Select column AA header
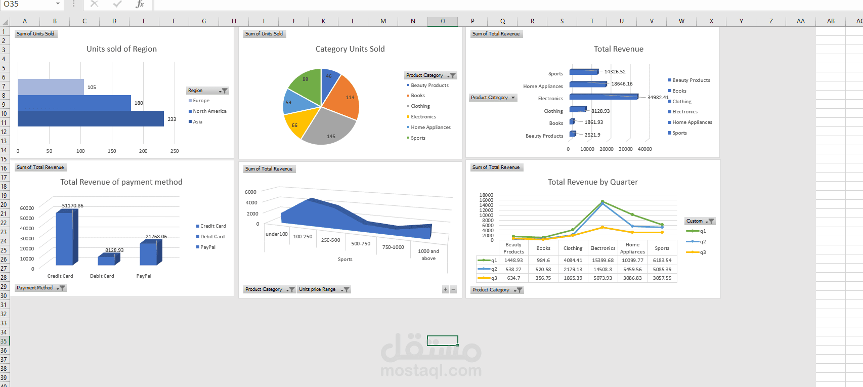 pos(801,21)
